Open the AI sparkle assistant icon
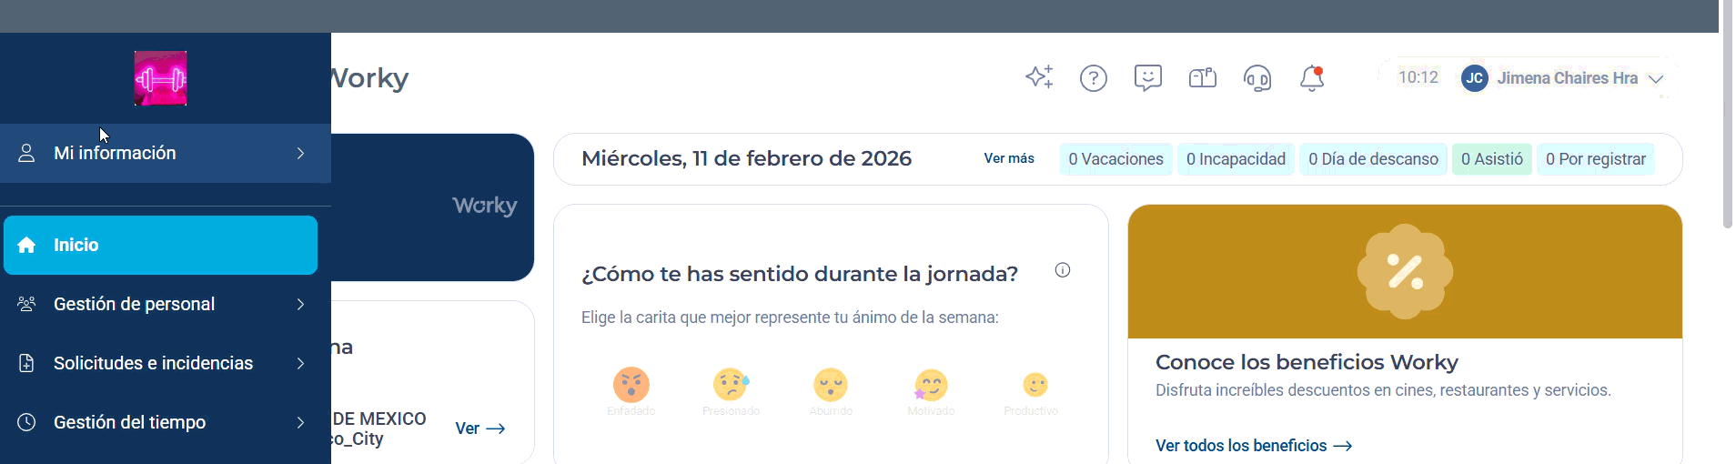Viewport: 1736px width, 464px height. [x=1039, y=77]
